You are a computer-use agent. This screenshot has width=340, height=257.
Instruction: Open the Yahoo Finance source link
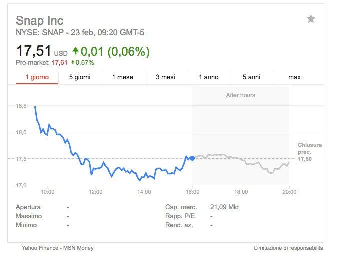click(x=40, y=248)
